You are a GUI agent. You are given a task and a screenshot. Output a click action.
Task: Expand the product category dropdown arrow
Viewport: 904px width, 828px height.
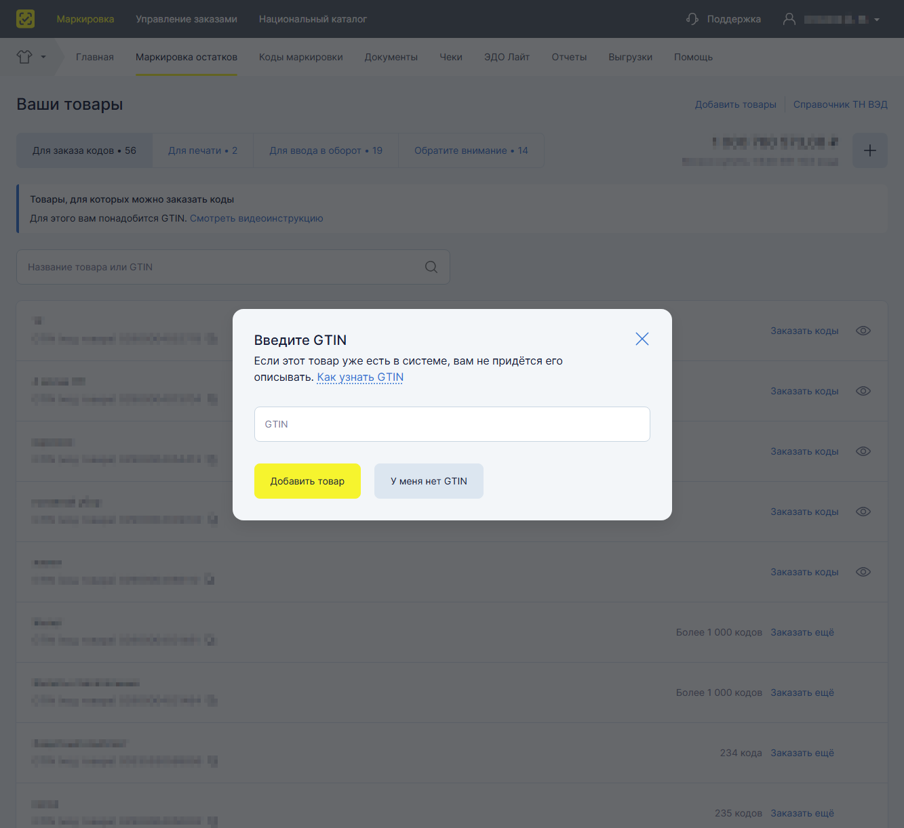coord(43,57)
